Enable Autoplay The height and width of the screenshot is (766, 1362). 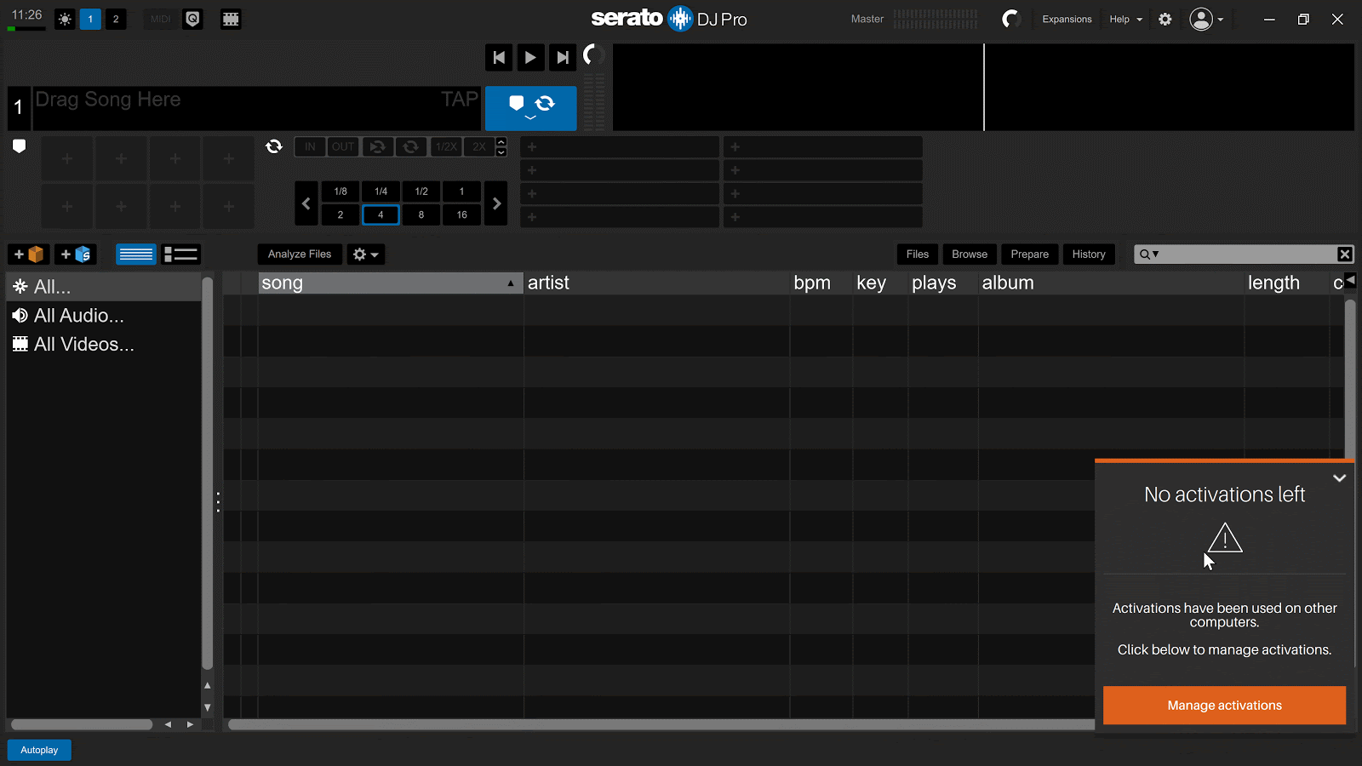pos(38,749)
